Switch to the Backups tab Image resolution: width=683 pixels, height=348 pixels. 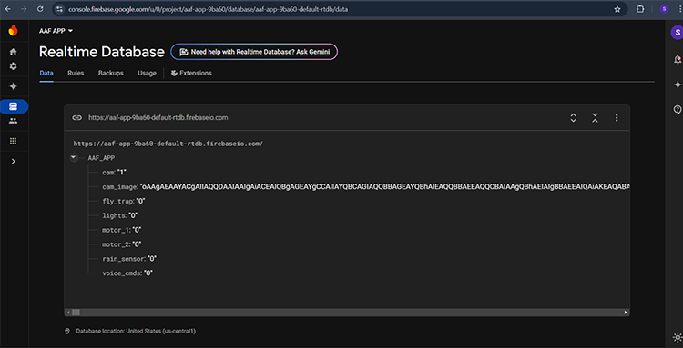point(110,73)
